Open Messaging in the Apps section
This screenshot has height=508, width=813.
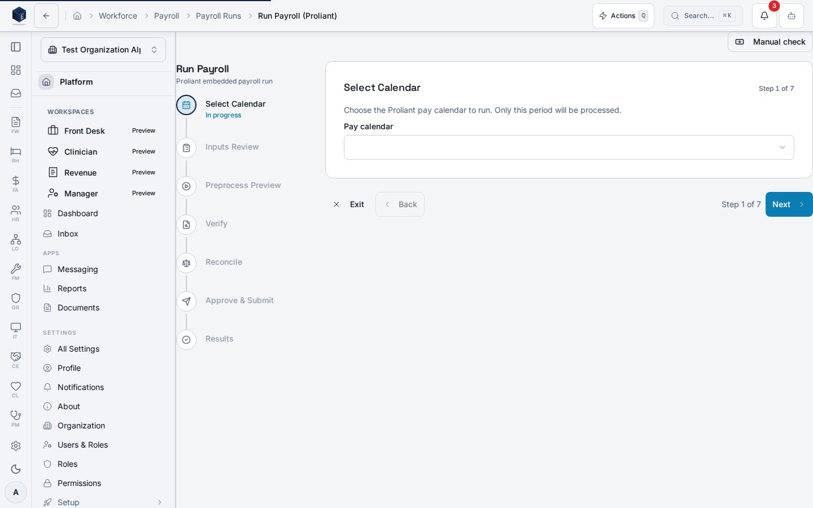click(103, 269)
